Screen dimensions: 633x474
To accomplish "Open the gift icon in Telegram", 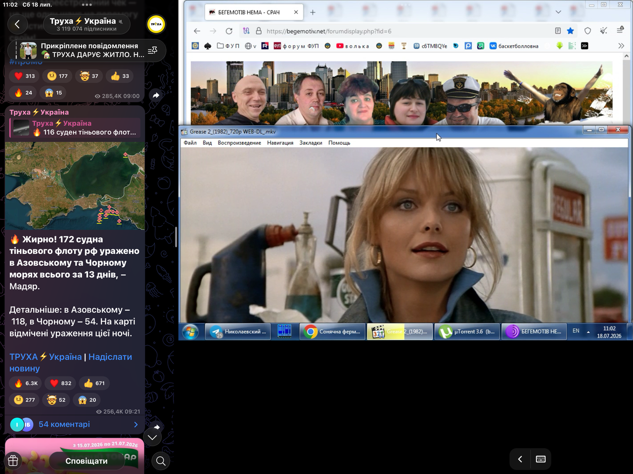I will (13, 461).
